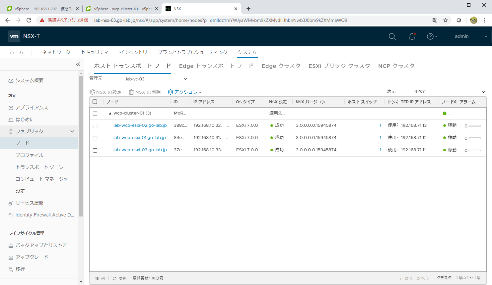This screenshot has height=285, width=492.
Task: Open the NCP クラスタ tab
Action: pos(396,66)
